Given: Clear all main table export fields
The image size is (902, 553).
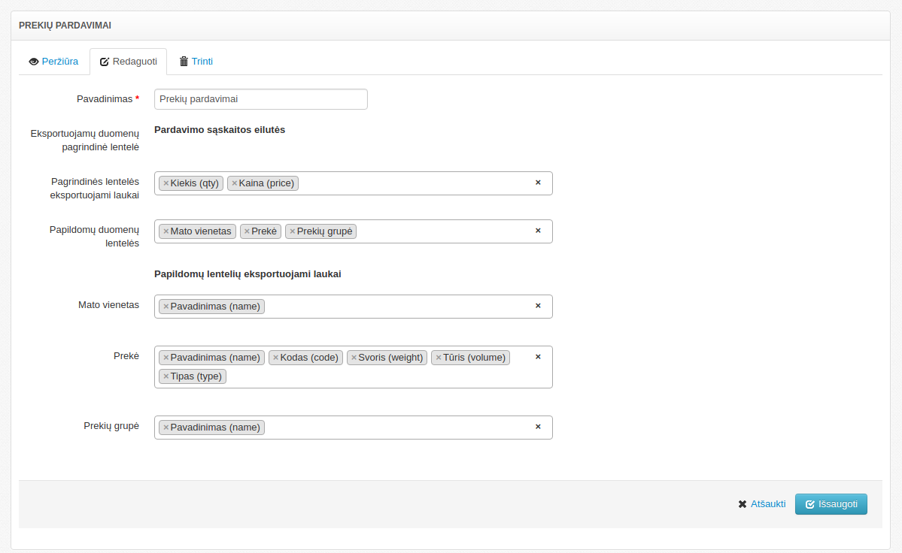Looking at the screenshot, I should 538,183.
